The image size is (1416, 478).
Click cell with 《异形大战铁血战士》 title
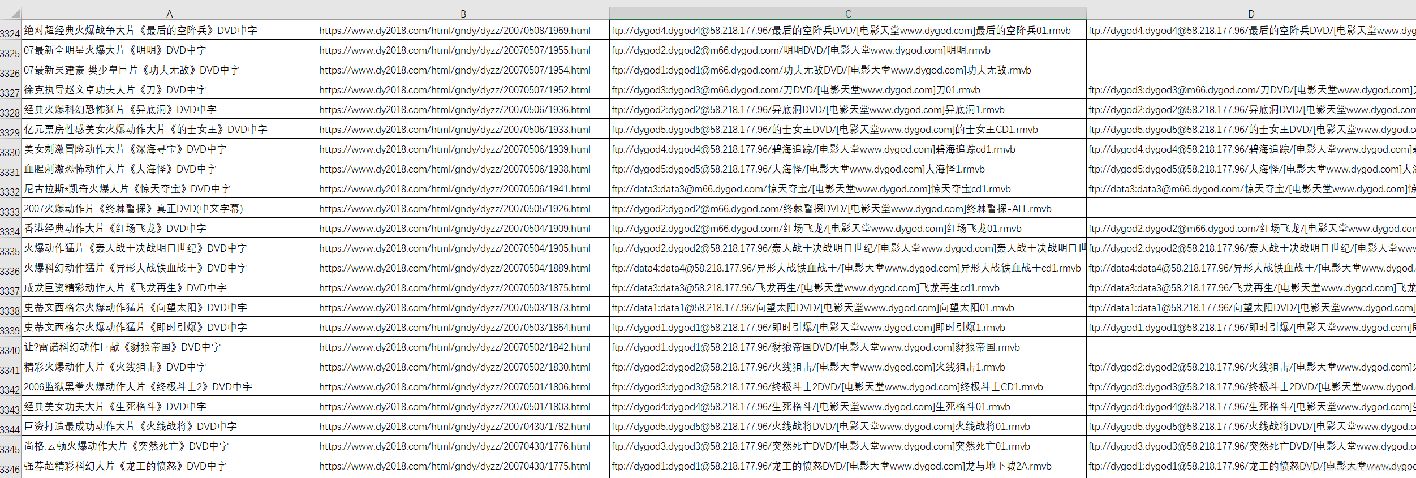coord(169,268)
